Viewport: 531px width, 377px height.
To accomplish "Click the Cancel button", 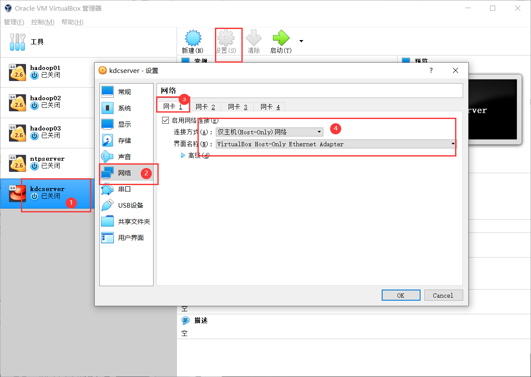I will 443,295.
